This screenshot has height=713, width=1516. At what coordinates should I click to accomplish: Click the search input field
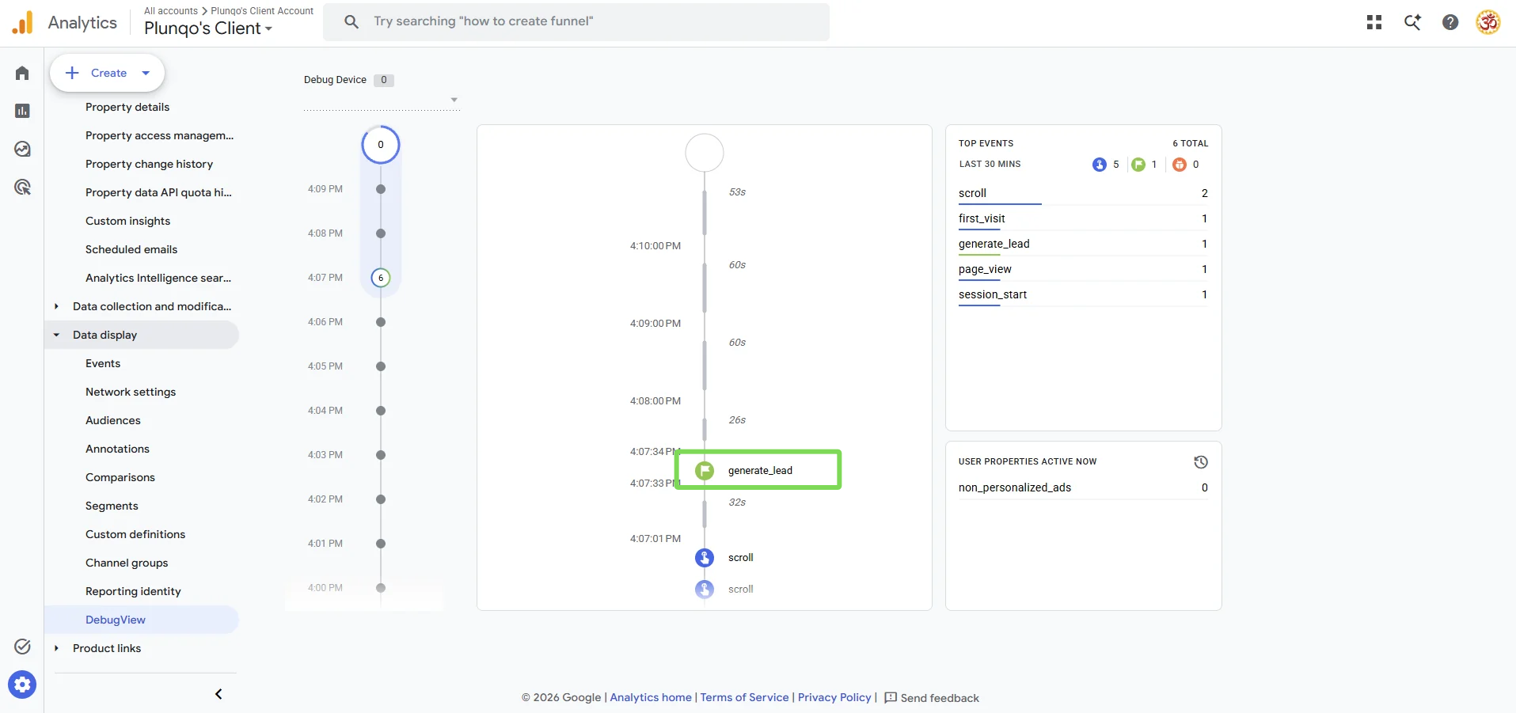click(x=576, y=22)
